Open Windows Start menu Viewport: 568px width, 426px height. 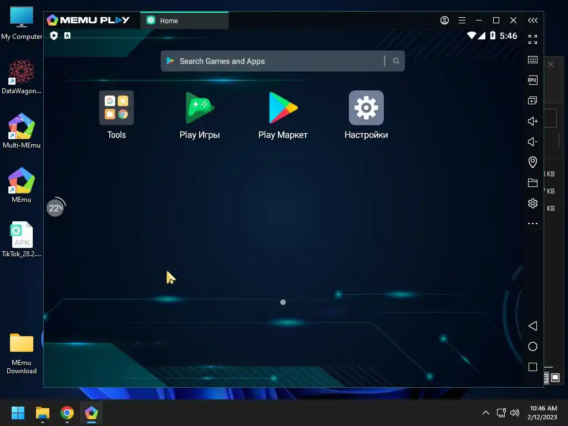pyautogui.click(x=18, y=413)
